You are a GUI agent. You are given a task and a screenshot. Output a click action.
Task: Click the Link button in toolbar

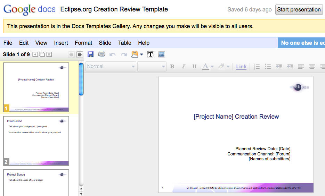click(241, 67)
